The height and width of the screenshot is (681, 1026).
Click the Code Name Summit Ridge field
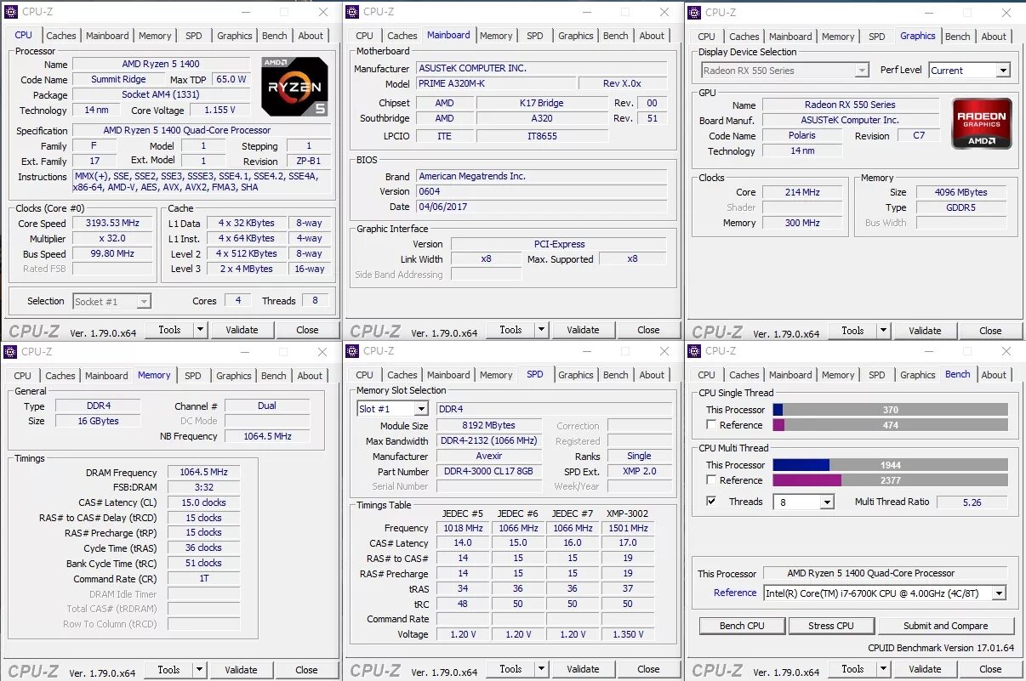click(x=118, y=79)
